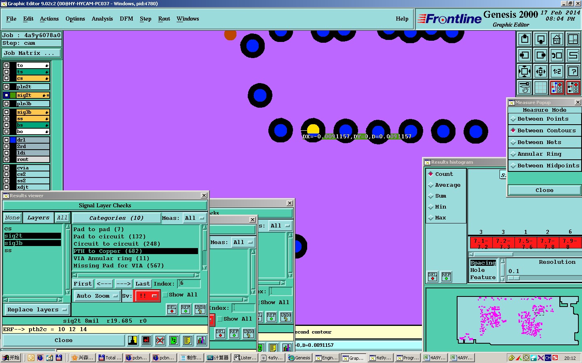
Task: Click the next result arrow button
Action: [x=123, y=284]
